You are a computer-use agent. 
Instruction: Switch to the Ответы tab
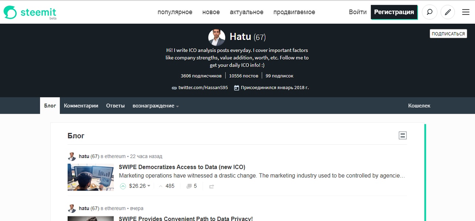click(x=115, y=106)
